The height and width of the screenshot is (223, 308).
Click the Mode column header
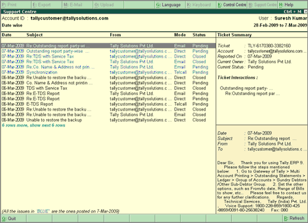click(180, 35)
